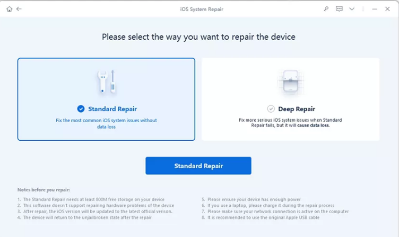
Task: Click the iOS System Repair title
Action: click(202, 9)
